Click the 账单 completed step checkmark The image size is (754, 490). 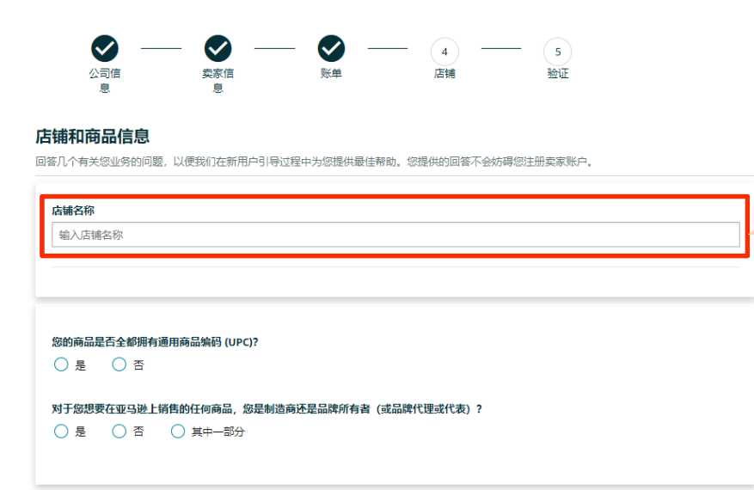331,48
